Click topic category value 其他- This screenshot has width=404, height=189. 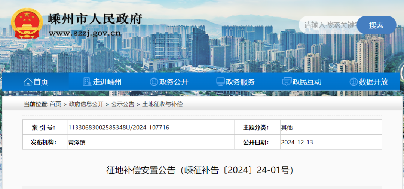tap(288, 128)
